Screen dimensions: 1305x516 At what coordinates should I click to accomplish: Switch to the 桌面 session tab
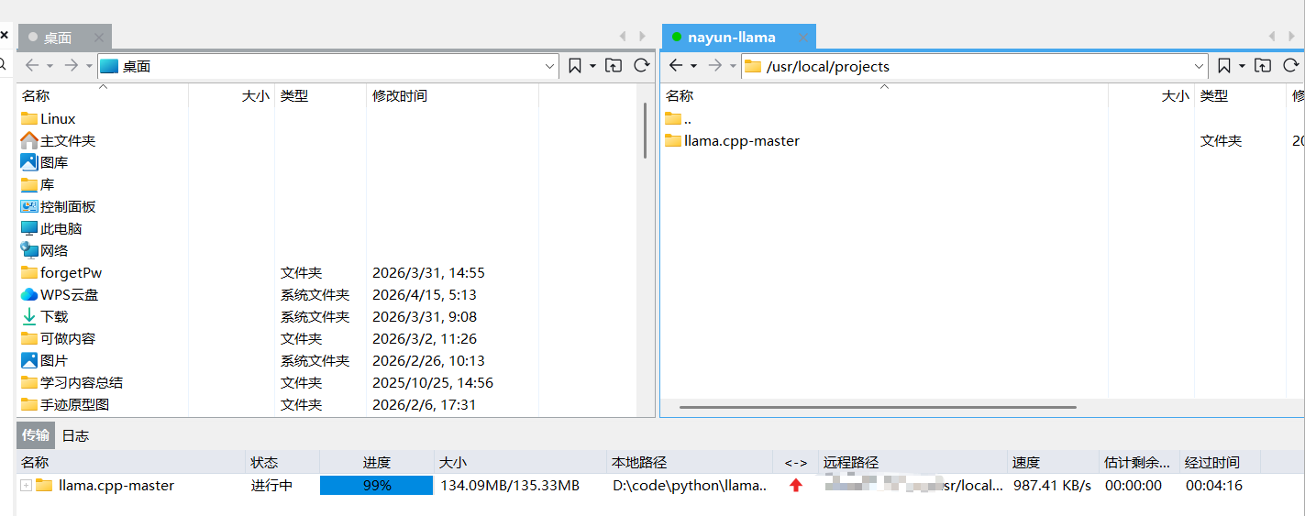tap(58, 38)
